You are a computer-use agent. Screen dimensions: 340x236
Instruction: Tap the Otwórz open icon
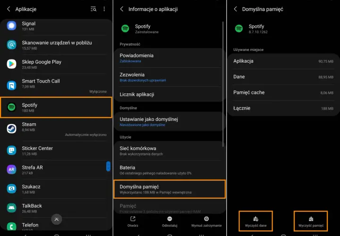pos(133,219)
